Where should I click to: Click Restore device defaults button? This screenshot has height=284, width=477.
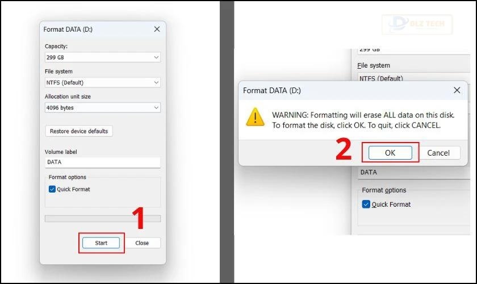[x=79, y=131]
